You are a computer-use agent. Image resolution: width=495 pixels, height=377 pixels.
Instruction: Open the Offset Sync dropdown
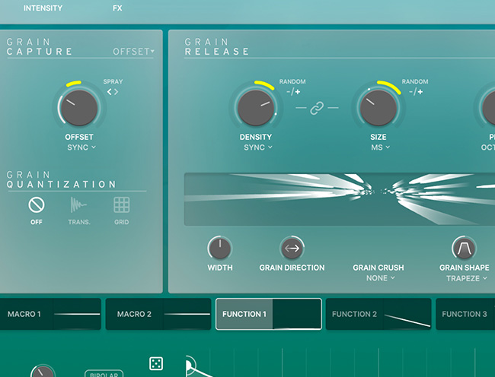[x=81, y=147]
